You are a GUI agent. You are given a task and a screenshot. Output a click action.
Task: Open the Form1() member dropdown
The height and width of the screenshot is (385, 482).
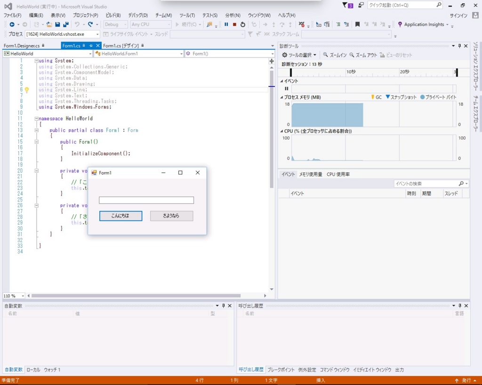coord(273,54)
